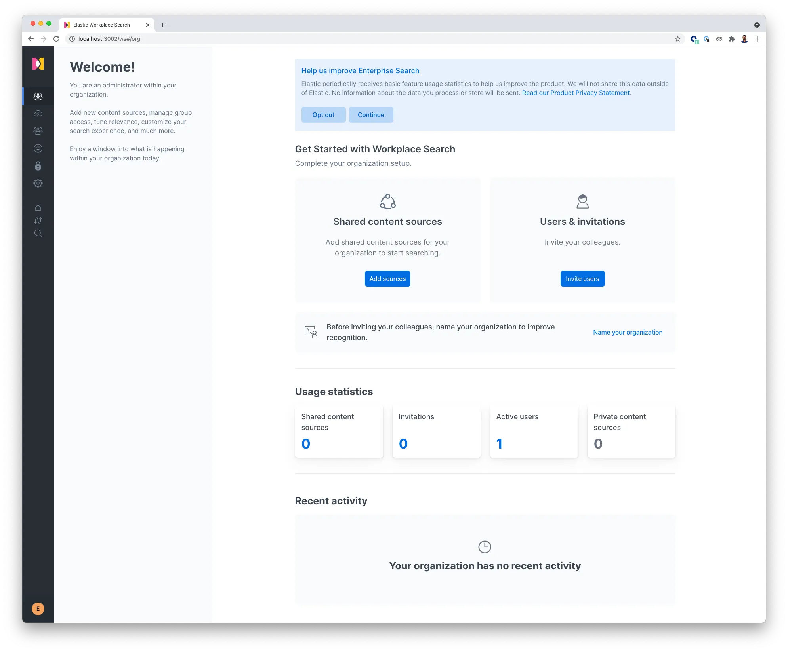
Task: Go back with the browser back arrow
Action: pyautogui.click(x=31, y=39)
